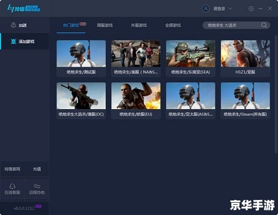Switch to the 热门游戏 tab
The height and width of the screenshot is (215, 278).
[x=71, y=25]
